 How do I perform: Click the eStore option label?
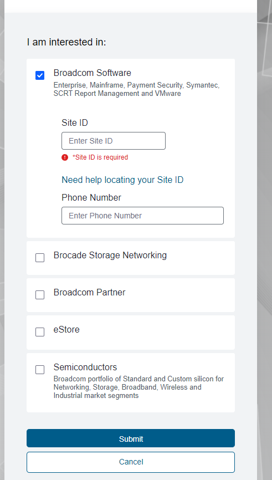[x=66, y=329]
